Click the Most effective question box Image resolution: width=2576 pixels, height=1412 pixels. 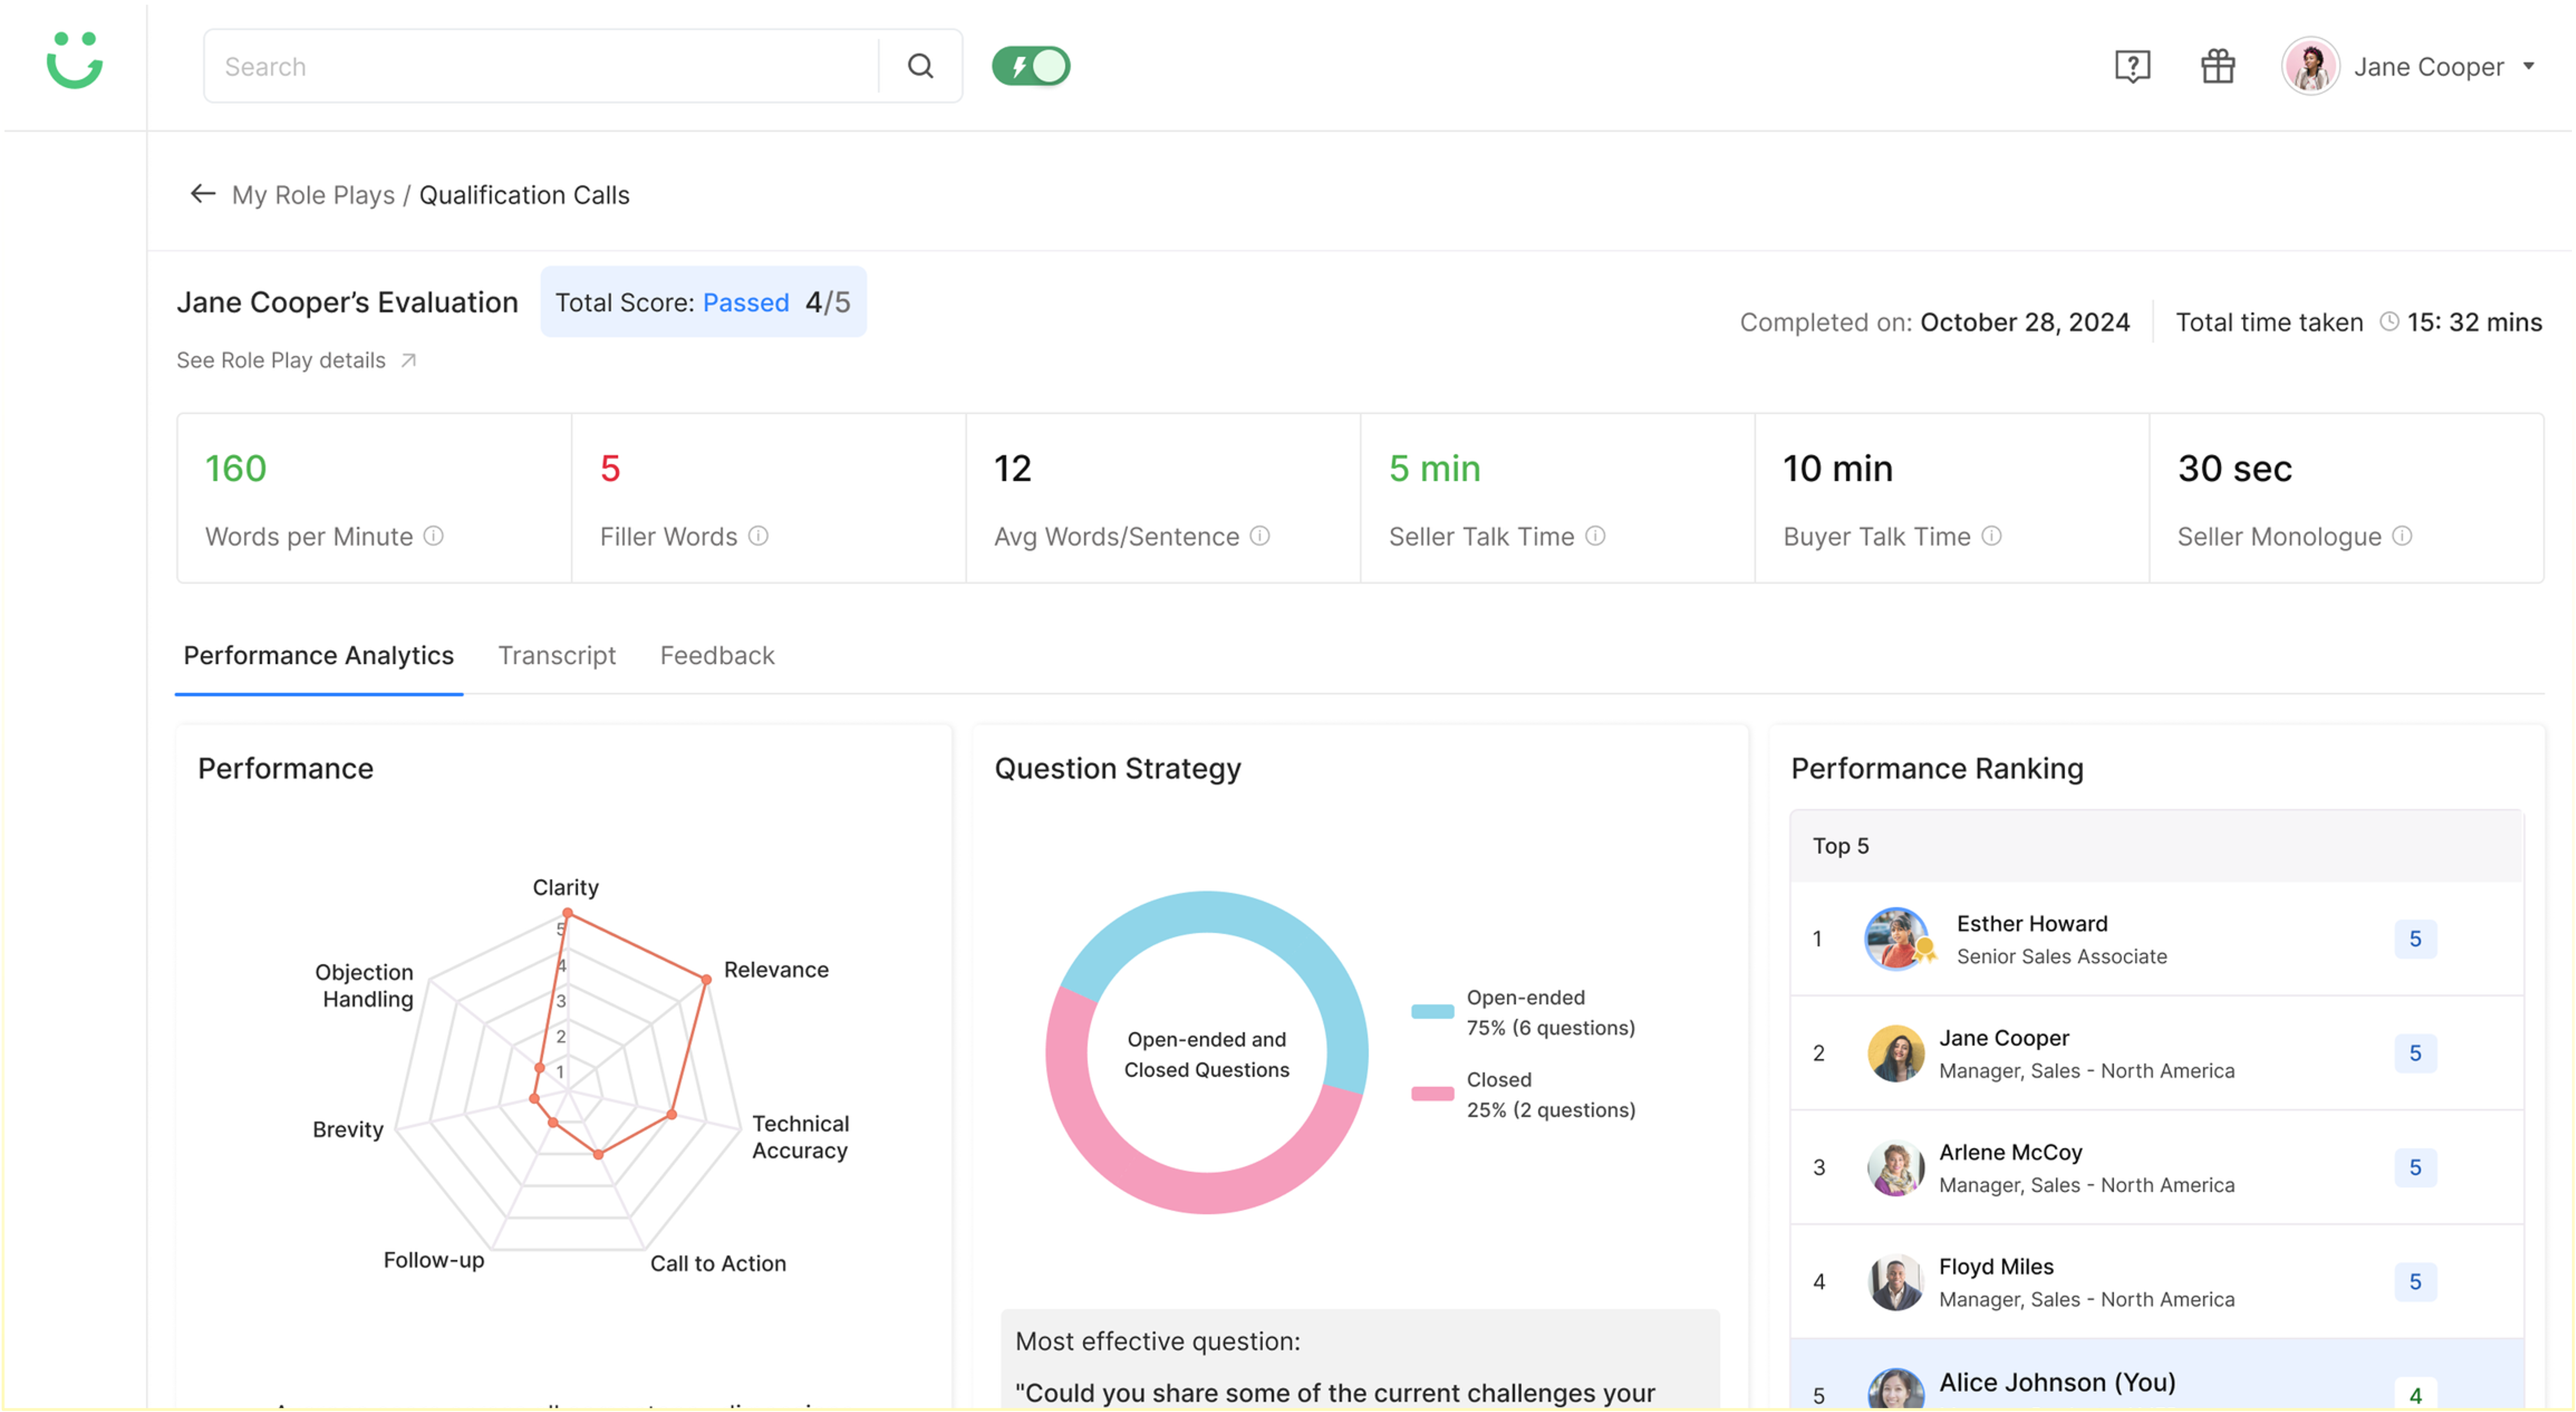click(x=1359, y=1360)
